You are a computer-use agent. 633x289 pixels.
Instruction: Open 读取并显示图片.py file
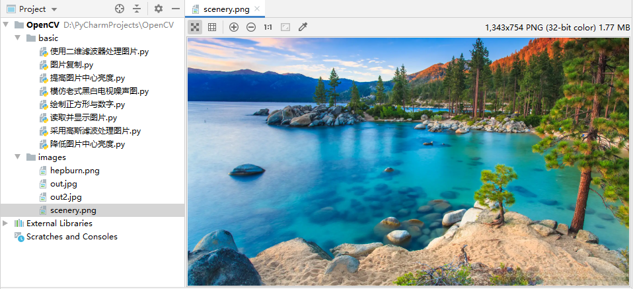pyautogui.click(x=83, y=118)
